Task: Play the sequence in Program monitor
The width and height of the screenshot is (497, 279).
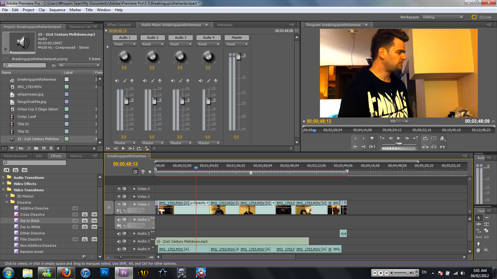Action: 399,138
